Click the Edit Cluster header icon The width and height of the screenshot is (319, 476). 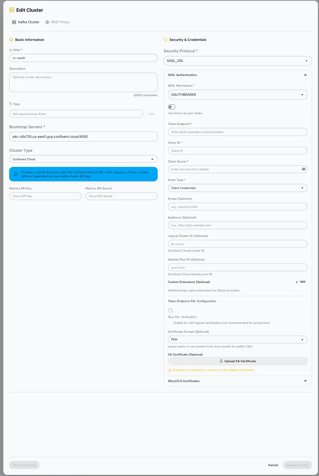(x=11, y=10)
